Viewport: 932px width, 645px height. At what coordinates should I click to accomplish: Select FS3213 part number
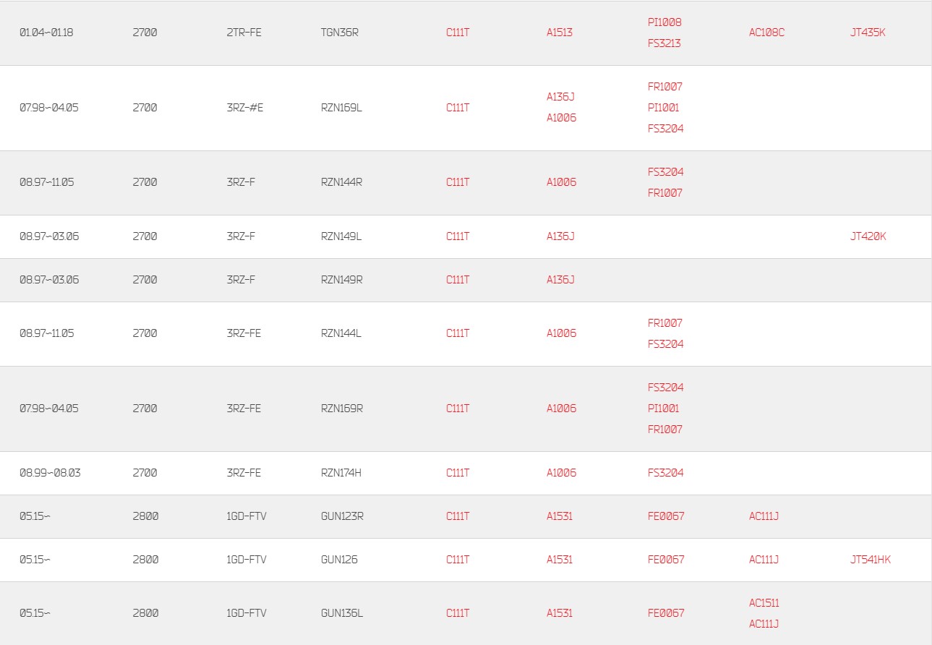664,43
